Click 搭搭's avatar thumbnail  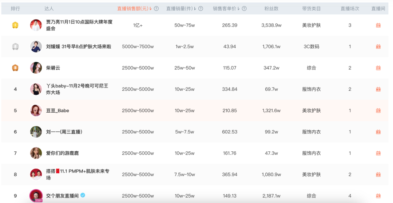[36, 174]
